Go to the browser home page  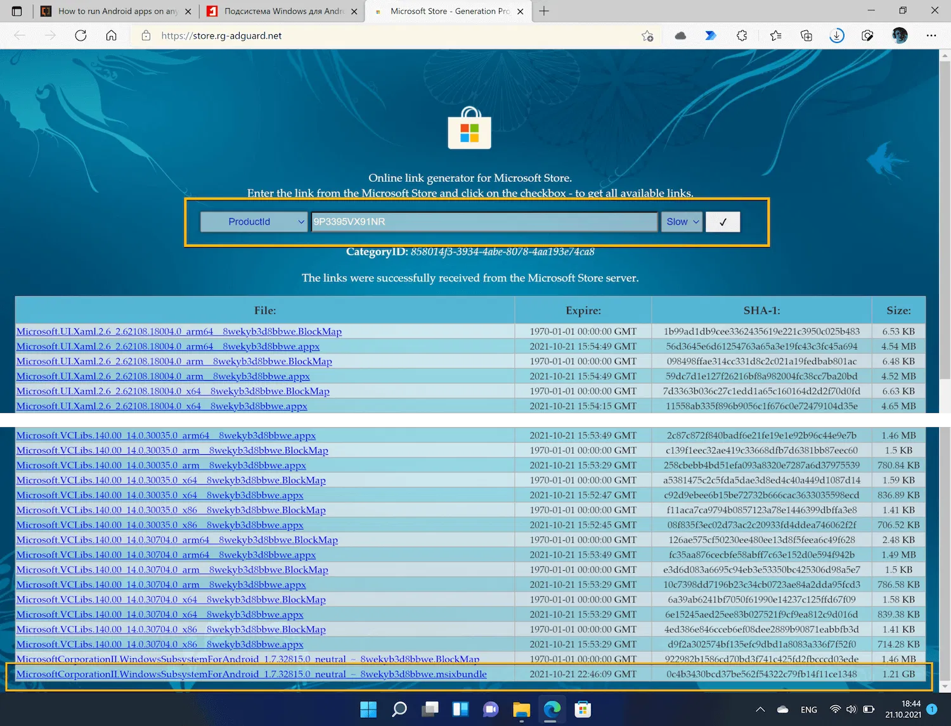pyautogui.click(x=112, y=35)
